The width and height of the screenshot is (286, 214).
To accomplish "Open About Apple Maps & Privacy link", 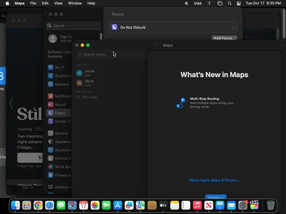I will [214, 180].
